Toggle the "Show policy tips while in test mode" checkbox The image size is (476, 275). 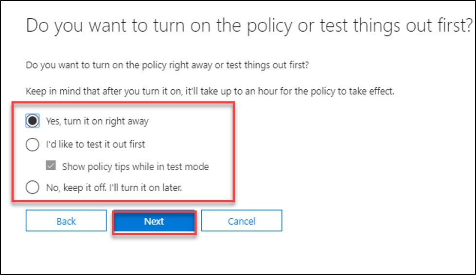(x=51, y=166)
